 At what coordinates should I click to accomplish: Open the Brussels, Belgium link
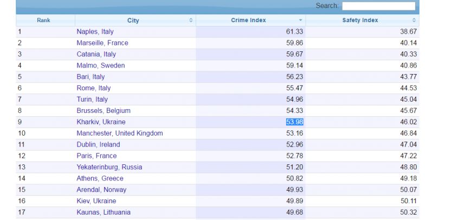[104, 111]
